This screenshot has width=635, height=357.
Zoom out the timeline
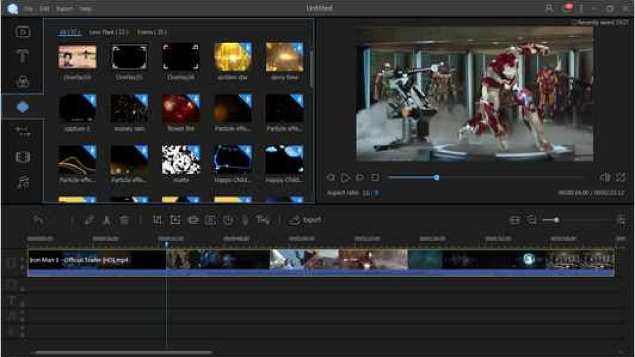532,220
